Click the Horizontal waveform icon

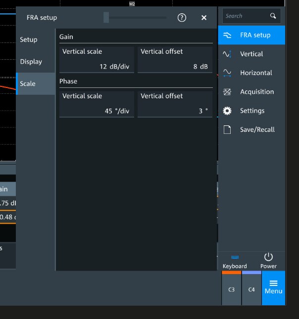[x=227, y=73]
